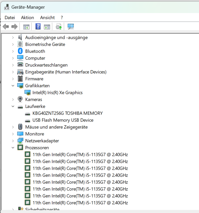Select the Monitore category label

(35, 134)
